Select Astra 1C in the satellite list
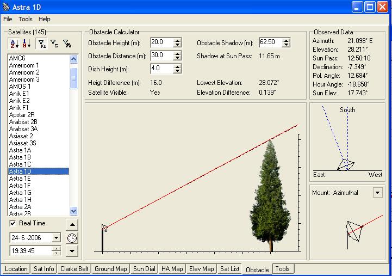 (x=39, y=164)
